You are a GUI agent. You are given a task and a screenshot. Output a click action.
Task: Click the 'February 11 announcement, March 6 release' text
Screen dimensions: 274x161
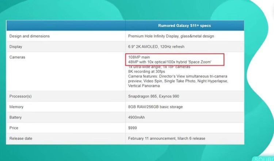[x=167, y=139]
